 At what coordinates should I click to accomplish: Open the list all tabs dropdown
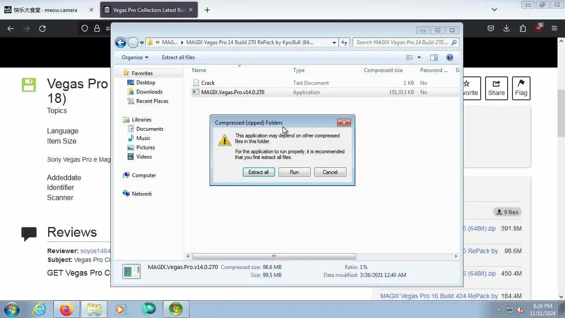pyautogui.click(x=494, y=10)
